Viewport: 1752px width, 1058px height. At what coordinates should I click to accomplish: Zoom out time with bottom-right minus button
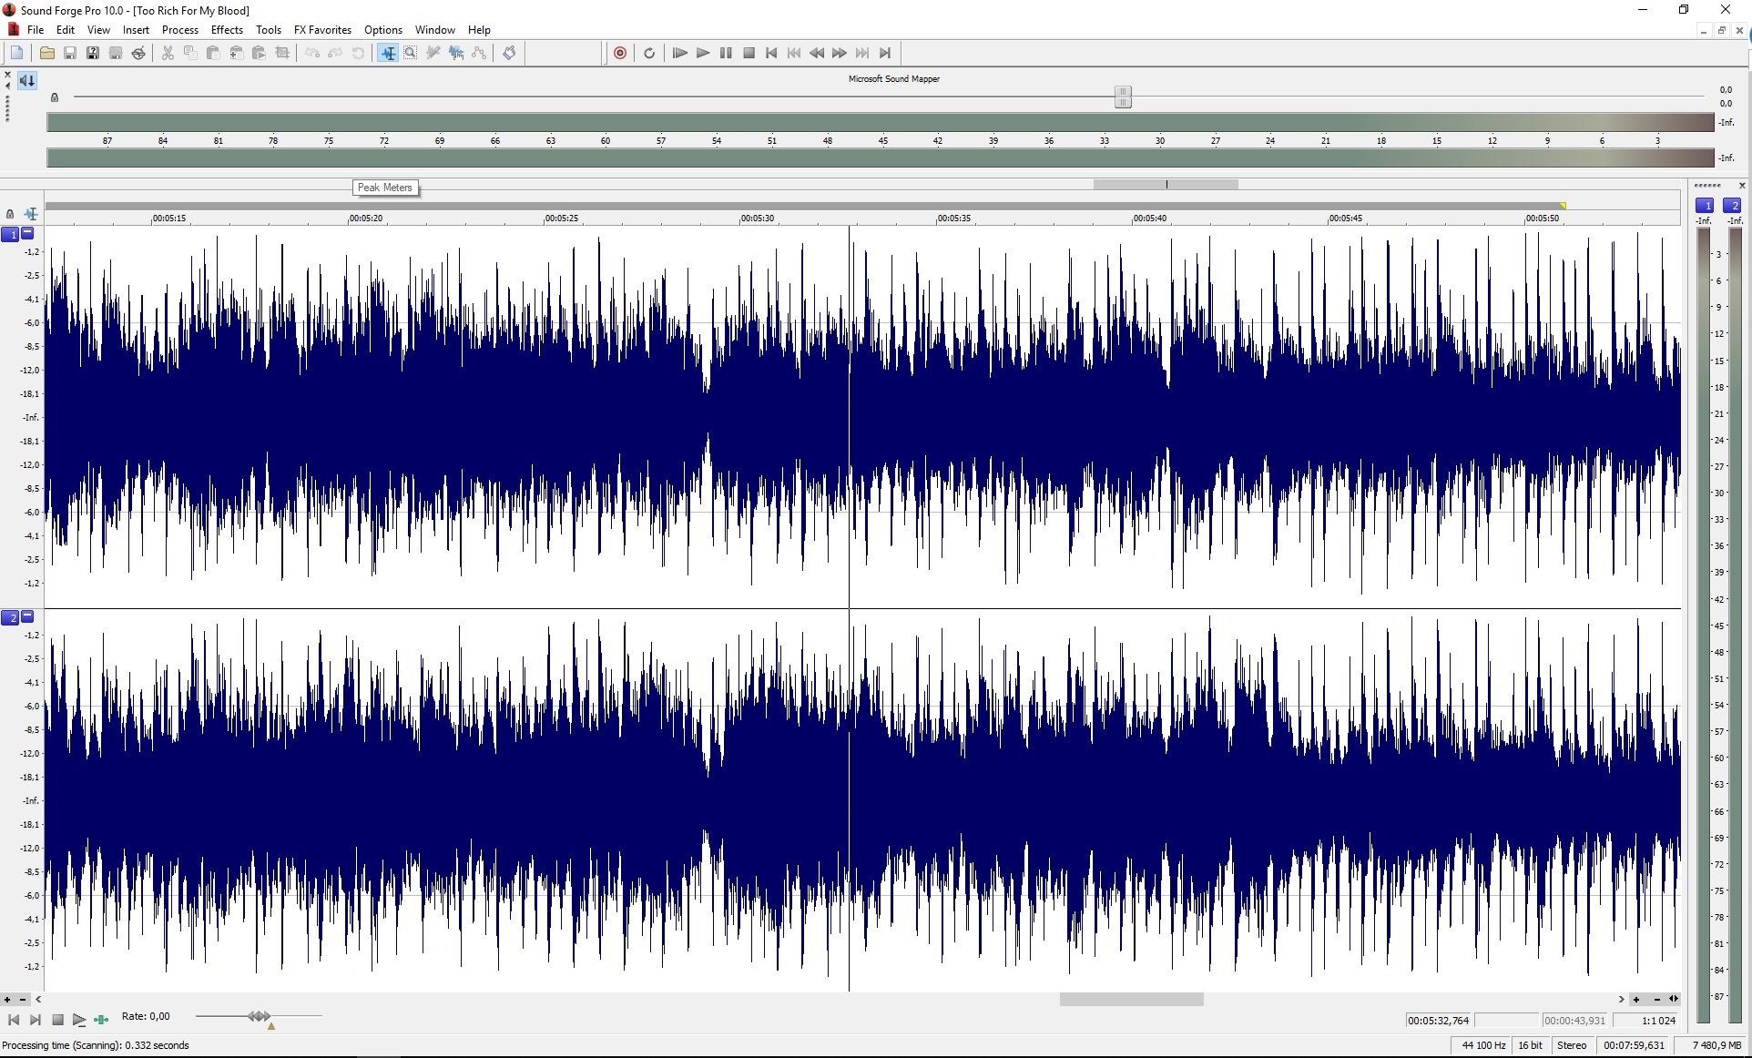pos(1656,1000)
